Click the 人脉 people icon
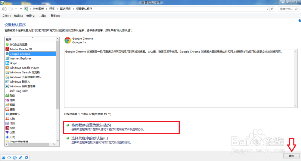This screenshot has width=301, height=161. pyautogui.click(x=7, y=119)
